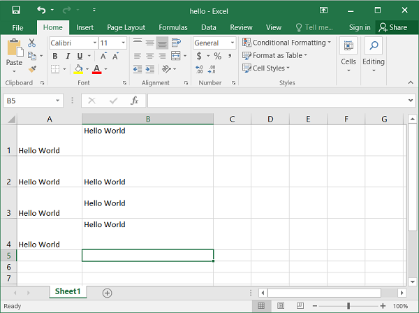This screenshot has height=313, width=419.
Task: Click the Name Box showing B5
Action: [x=28, y=101]
